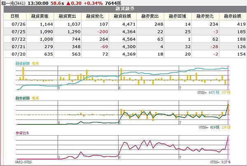Select the 融資買進 column header

coord(40,16)
